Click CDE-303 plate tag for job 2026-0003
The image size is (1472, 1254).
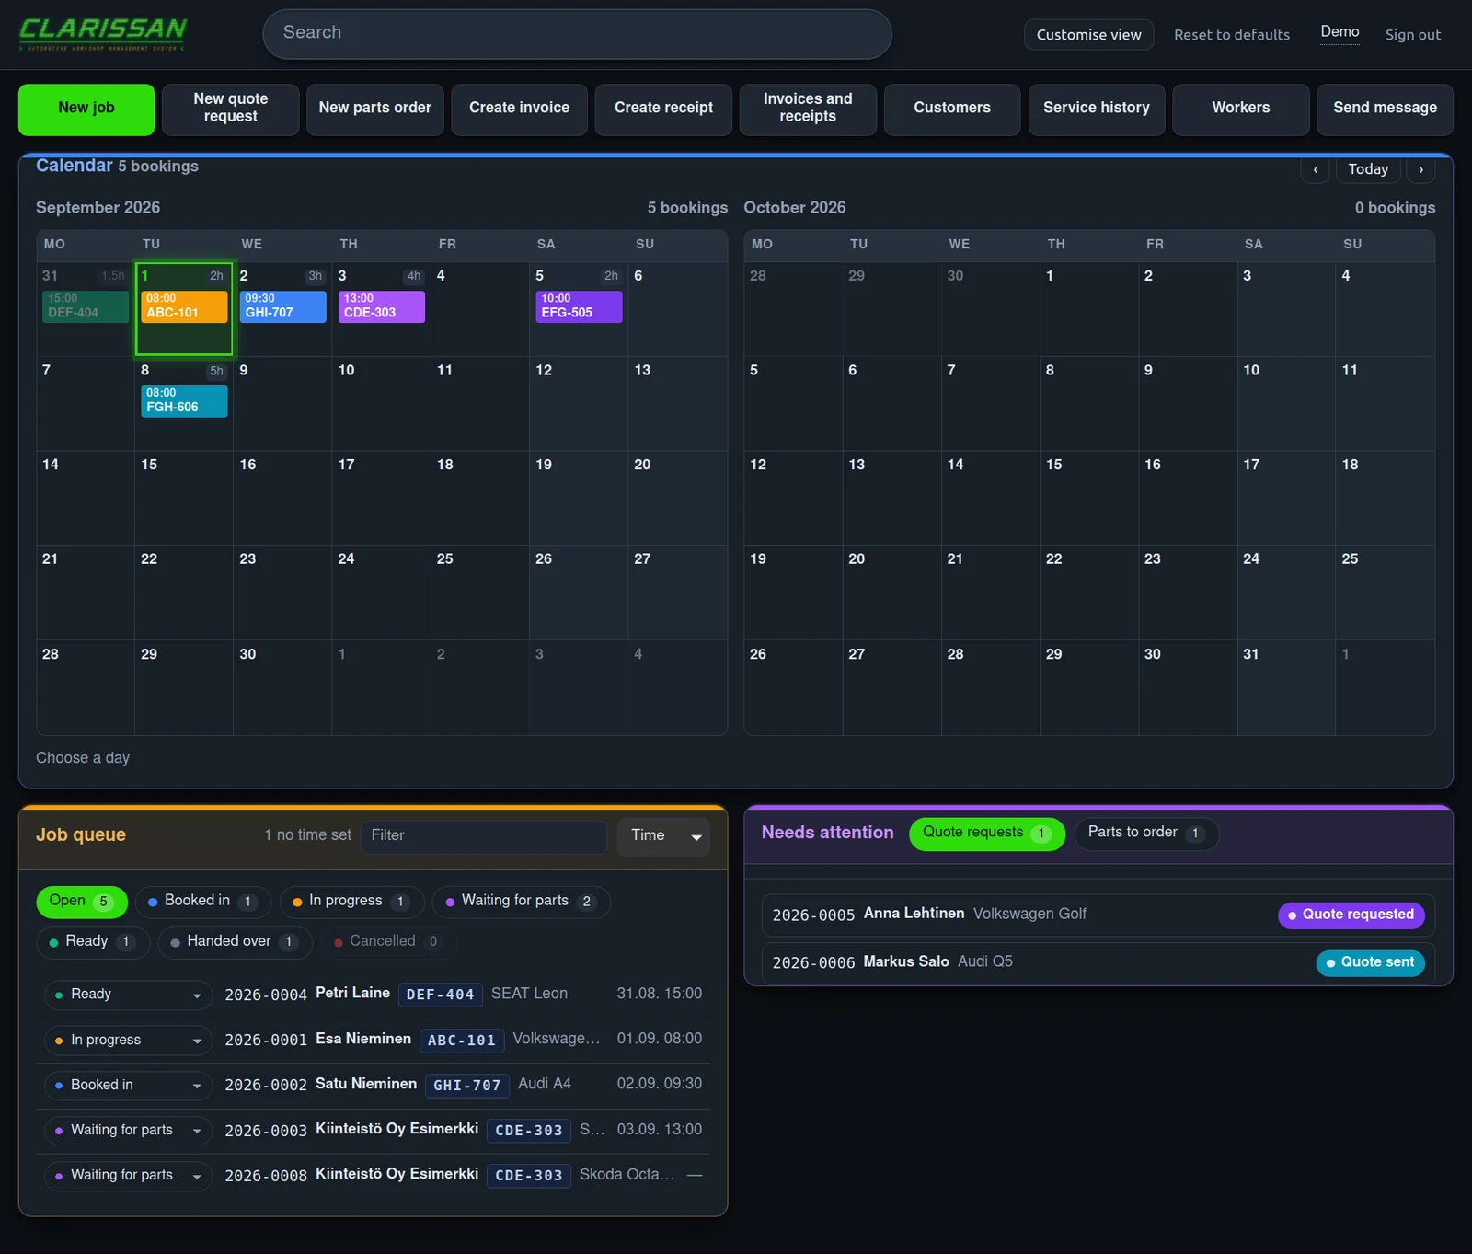pos(529,1131)
